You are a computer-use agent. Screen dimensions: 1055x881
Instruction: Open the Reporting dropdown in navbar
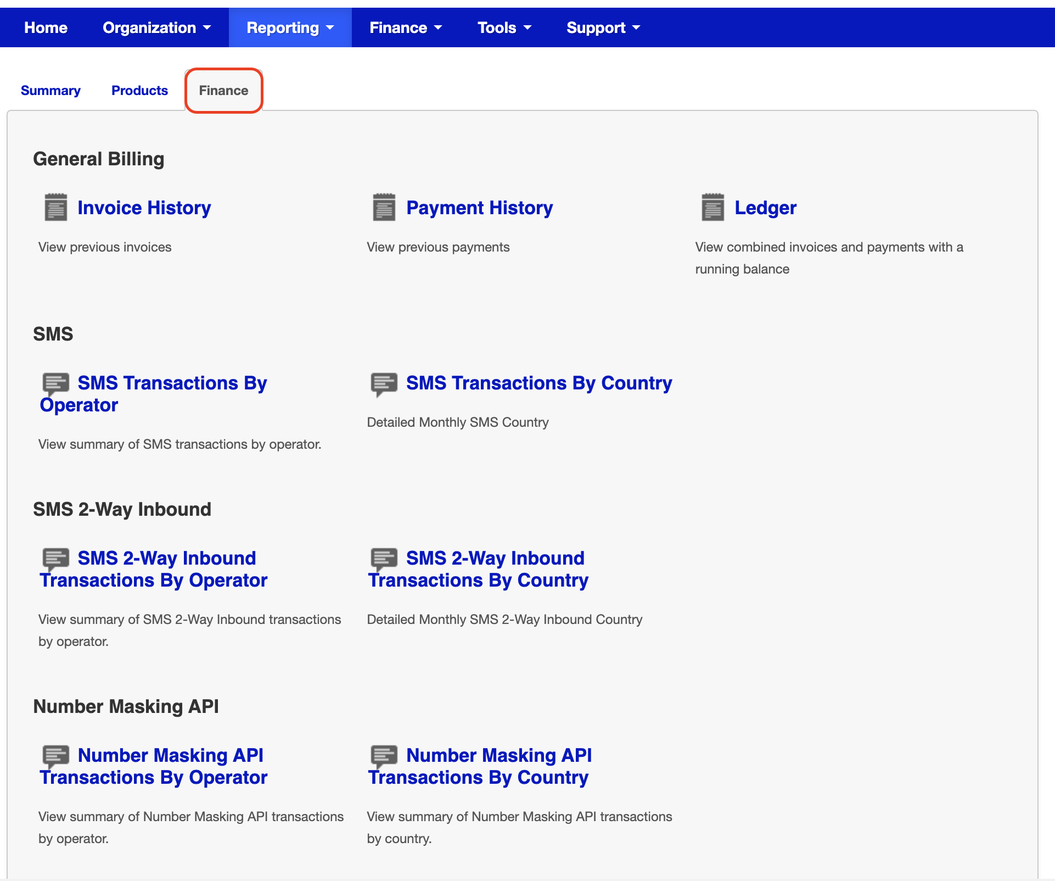290,27
